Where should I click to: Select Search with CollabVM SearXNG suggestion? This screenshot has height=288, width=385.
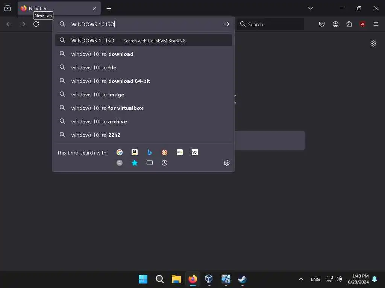point(143,40)
